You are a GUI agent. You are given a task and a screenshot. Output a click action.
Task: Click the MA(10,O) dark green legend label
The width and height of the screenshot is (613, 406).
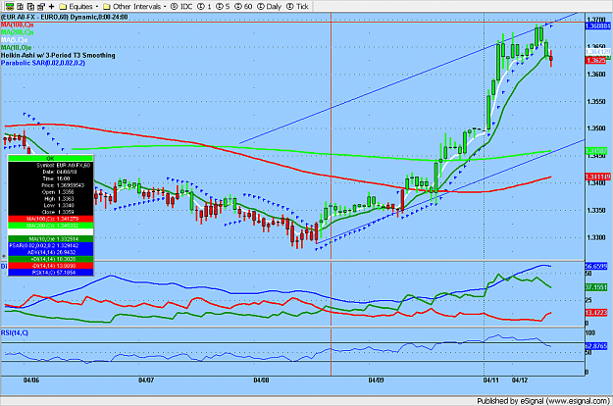pos(16,48)
